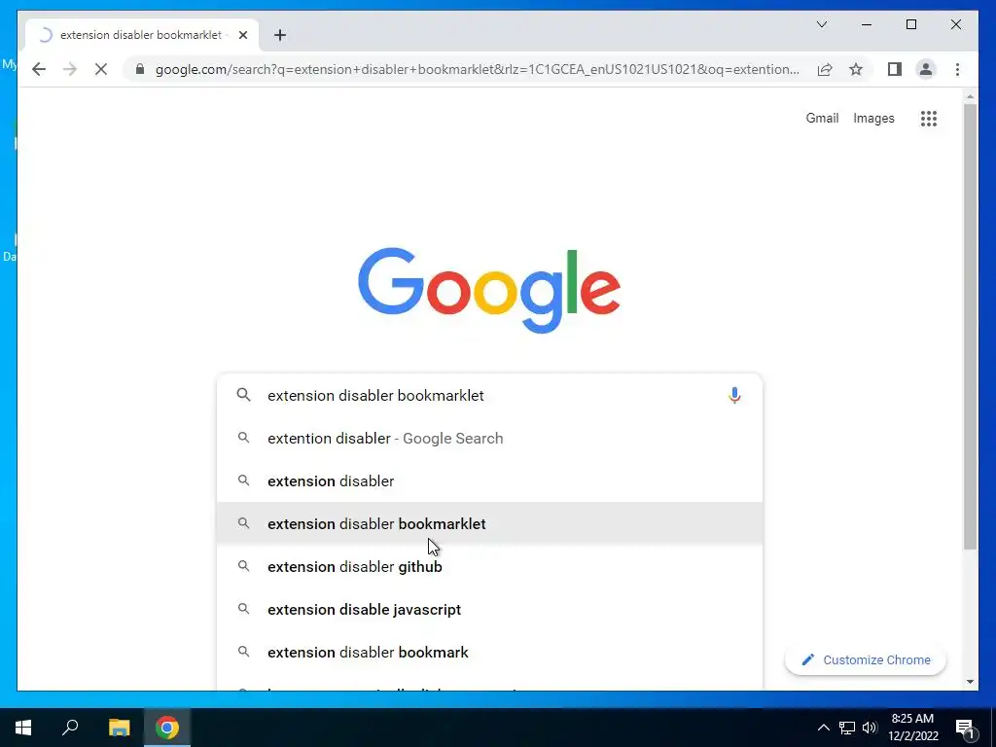996x747 pixels.
Task: Expand the tab search chevron
Action: [x=822, y=24]
